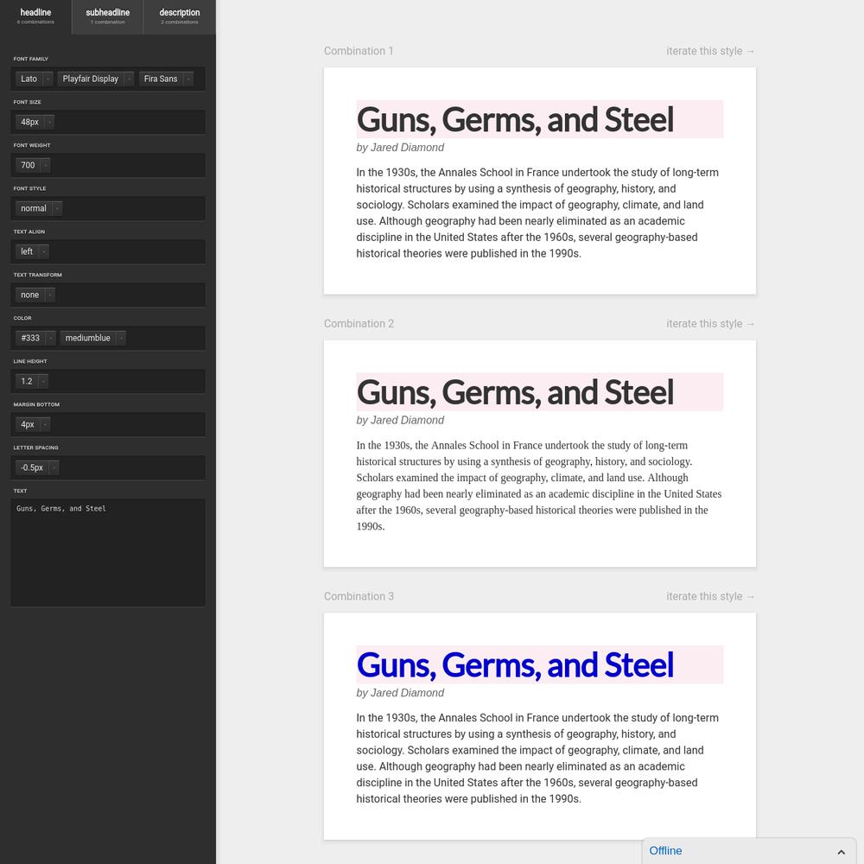The width and height of the screenshot is (864, 864).
Task: Click 'by Jared Diamond' in Combination 1
Action: pos(400,148)
